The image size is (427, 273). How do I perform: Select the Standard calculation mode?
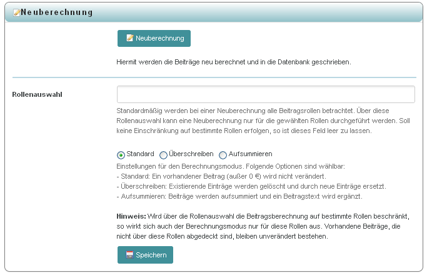click(x=121, y=155)
